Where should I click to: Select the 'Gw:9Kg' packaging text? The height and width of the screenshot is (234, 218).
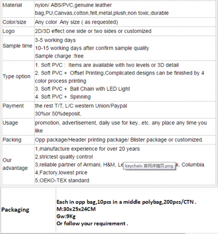(x=66, y=216)
